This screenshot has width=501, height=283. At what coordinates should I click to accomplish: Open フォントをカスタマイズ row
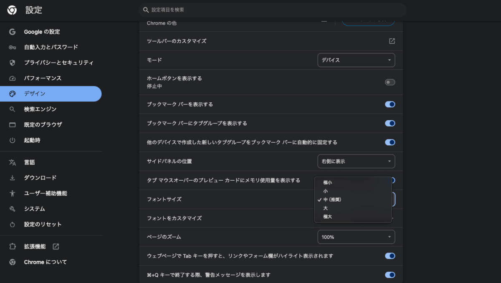tap(271, 218)
